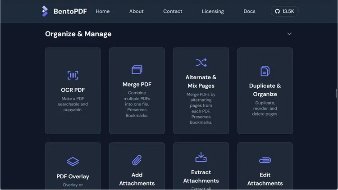The width and height of the screenshot is (338, 190).
Task: Click 'Duplicate, reorder, and delete pages' text
Action: click(x=265, y=109)
